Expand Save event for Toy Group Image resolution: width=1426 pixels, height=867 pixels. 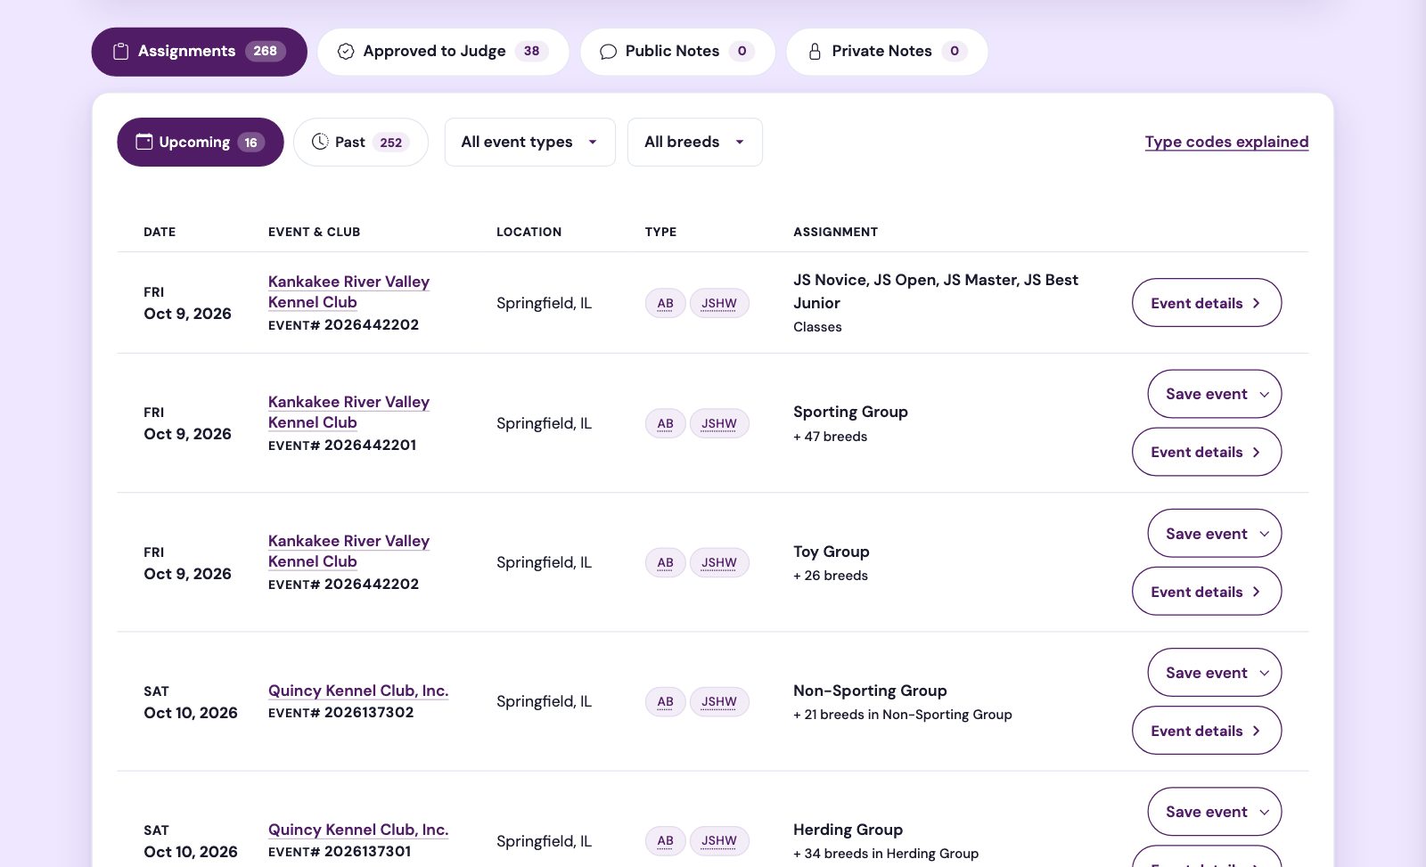tap(1215, 534)
